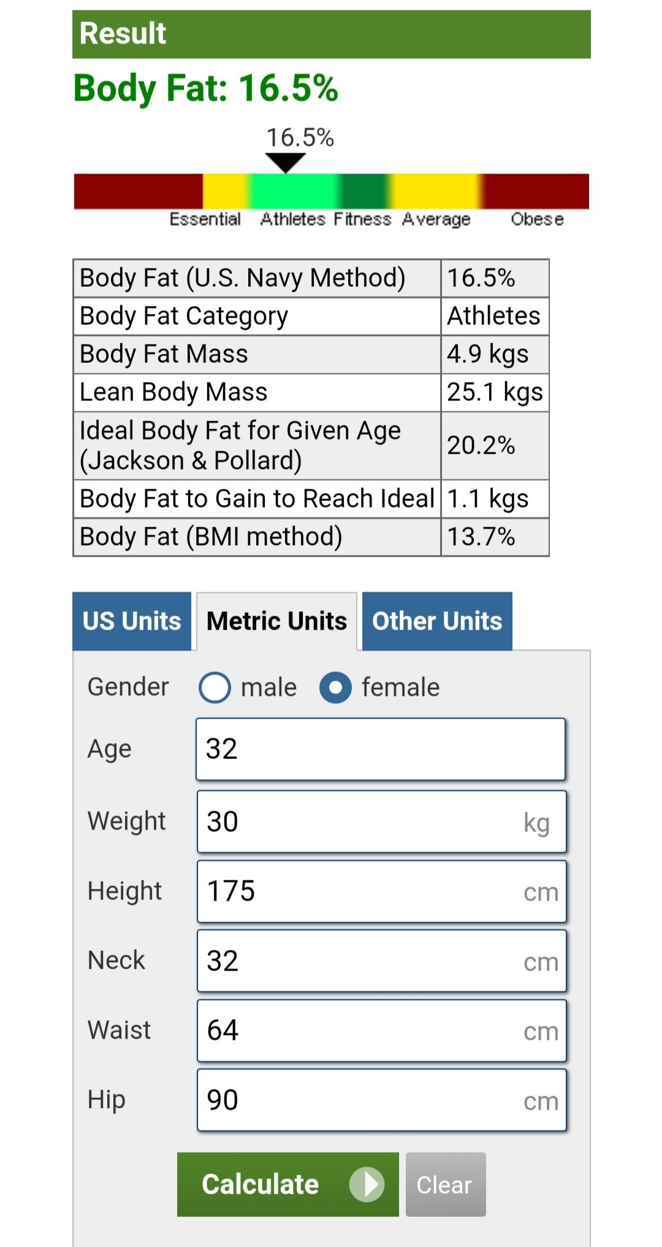Viewport: 662px width, 1247px height.
Task: Switch to the US Units tab
Action: [132, 621]
